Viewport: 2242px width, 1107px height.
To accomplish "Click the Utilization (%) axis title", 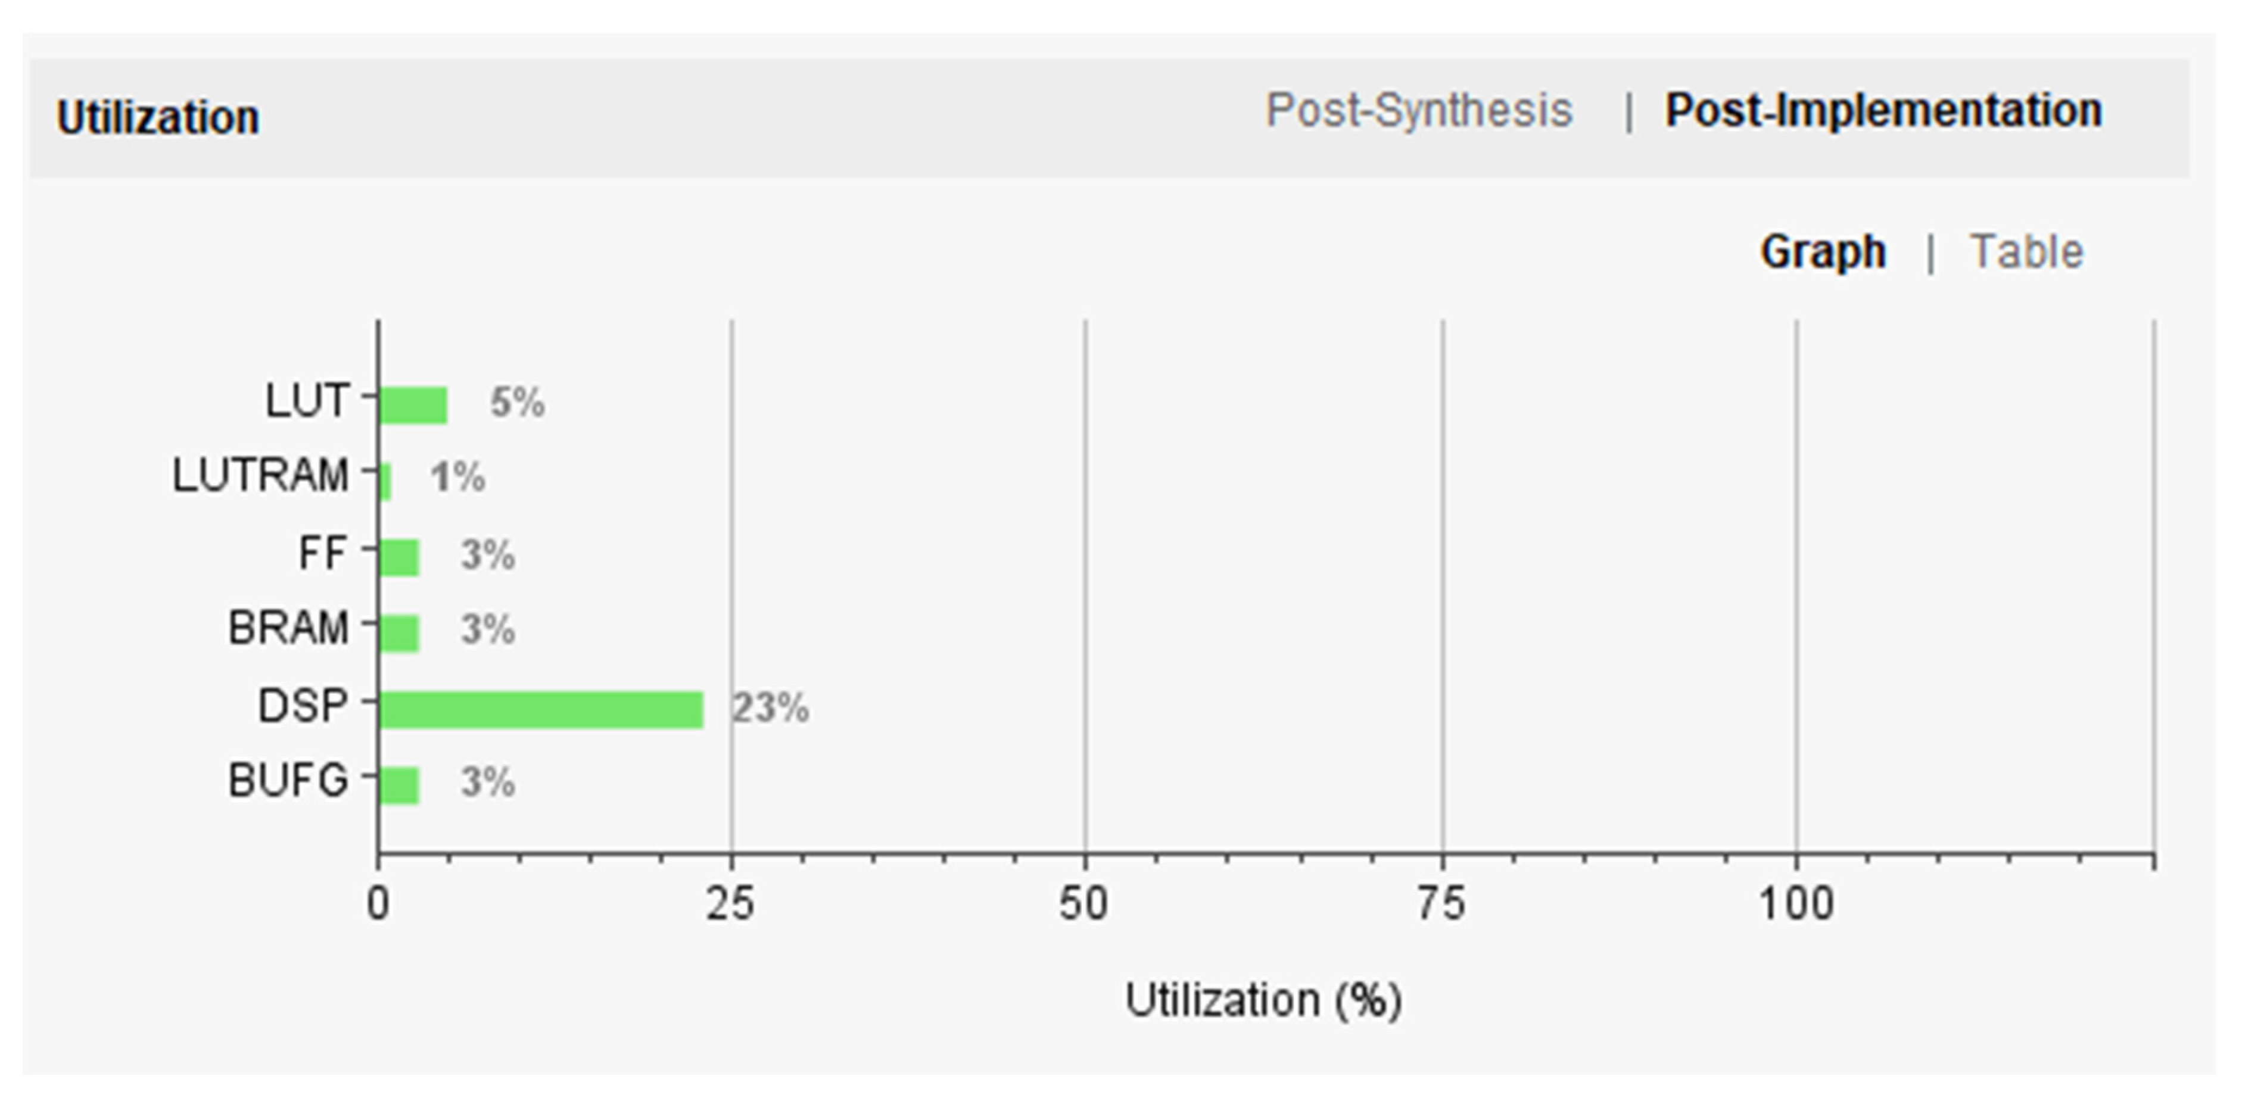I will [1263, 1000].
